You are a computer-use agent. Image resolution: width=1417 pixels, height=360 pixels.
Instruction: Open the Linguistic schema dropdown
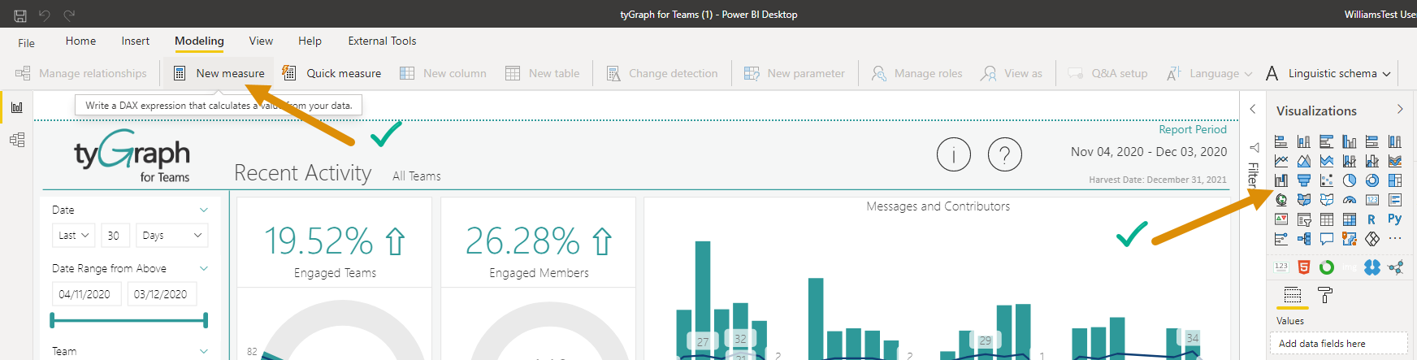coord(1332,73)
